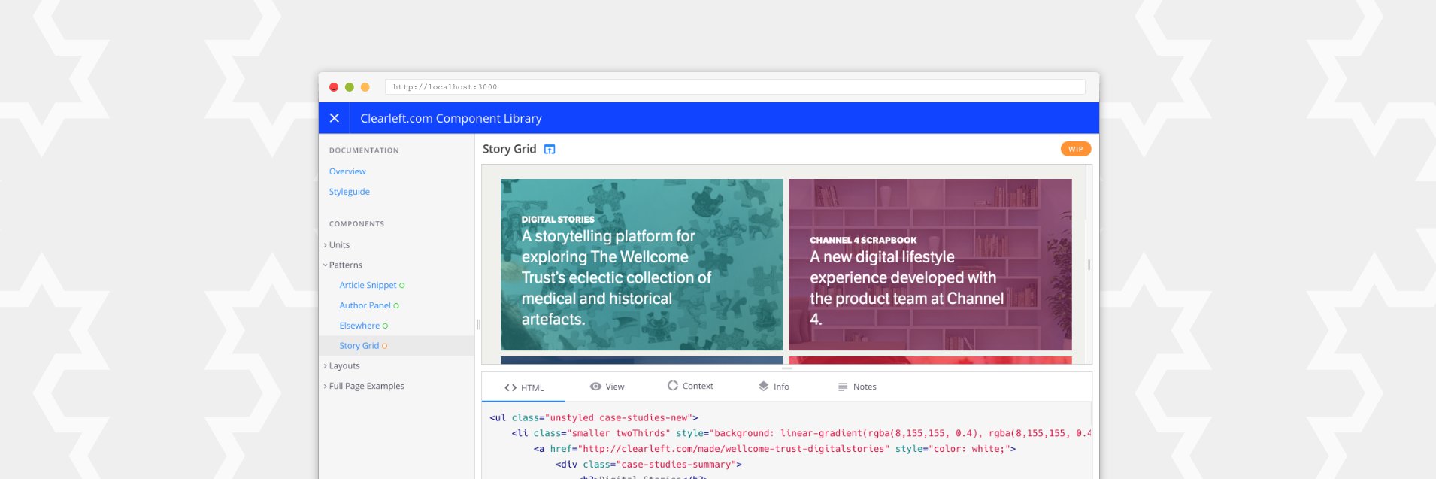Viewport: 1436px width, 479px height.
Task: Click the div class case-studies-summary code line
Action: click(649, 465)
